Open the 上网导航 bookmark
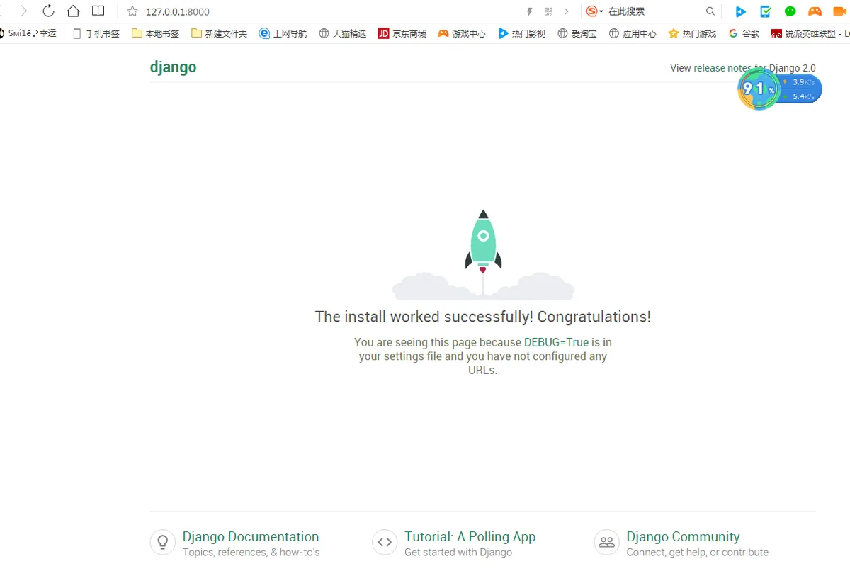This screenshot has height=571, width=850. tap(283, 33)
